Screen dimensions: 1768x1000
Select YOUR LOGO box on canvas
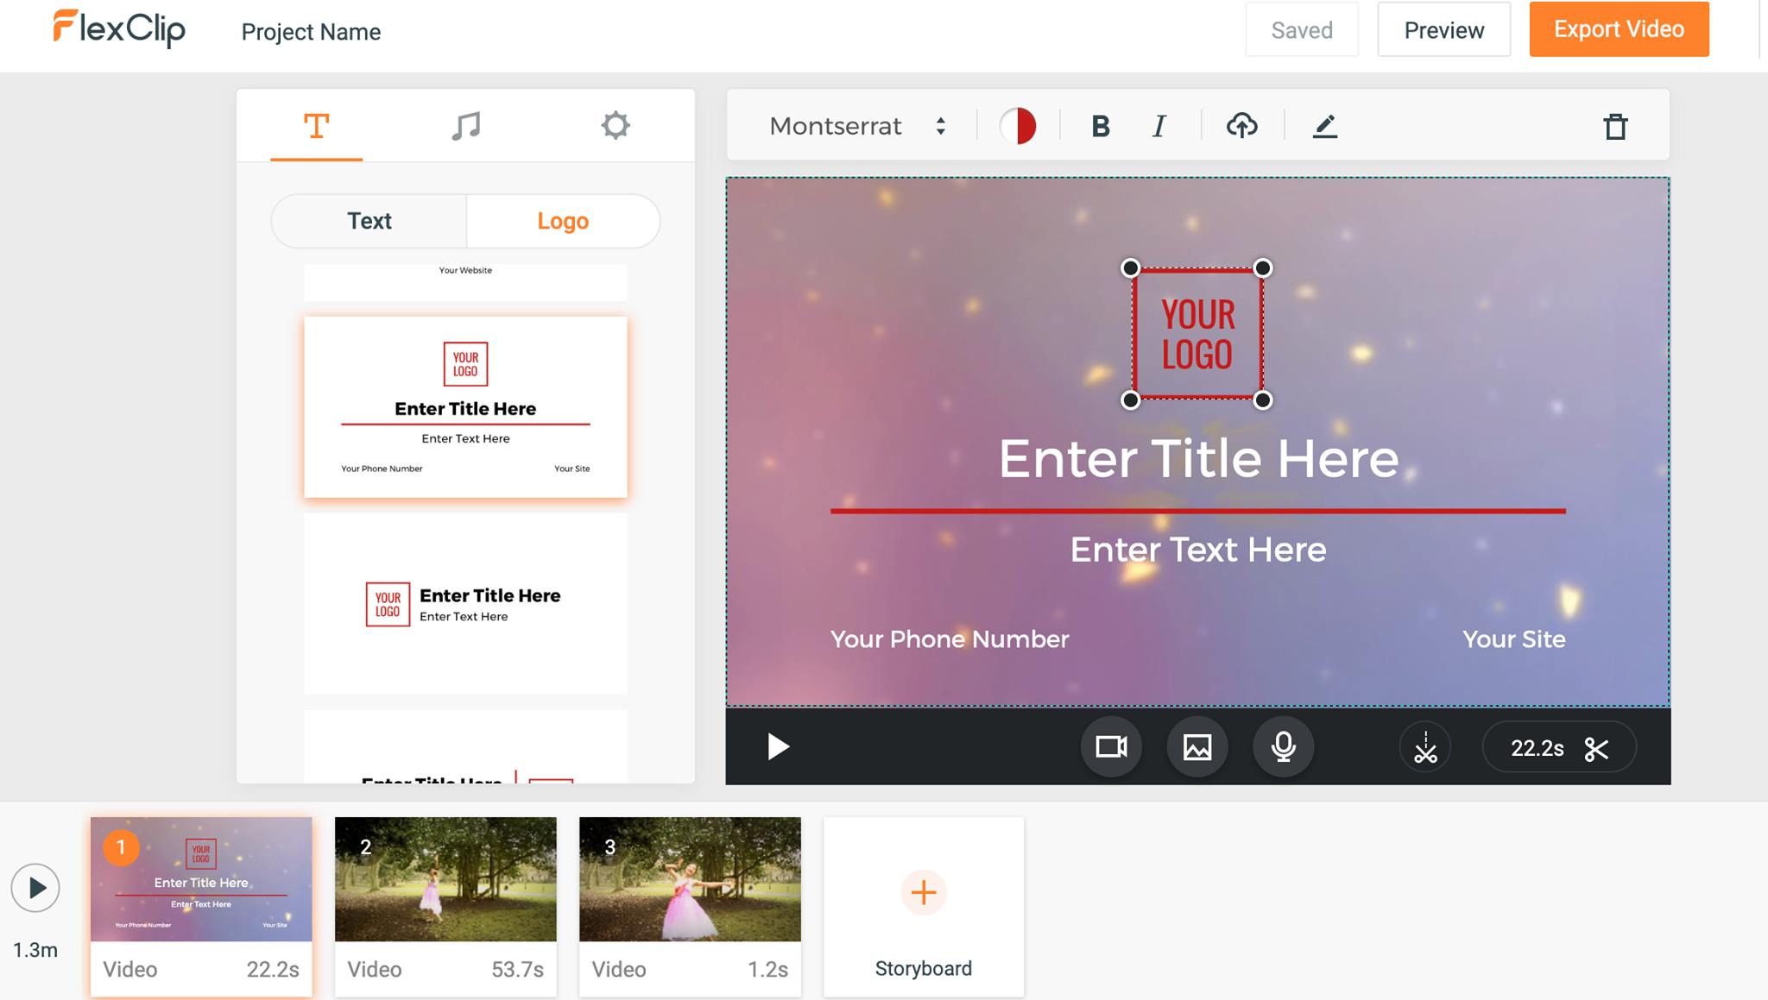[x=1197, y=335]
